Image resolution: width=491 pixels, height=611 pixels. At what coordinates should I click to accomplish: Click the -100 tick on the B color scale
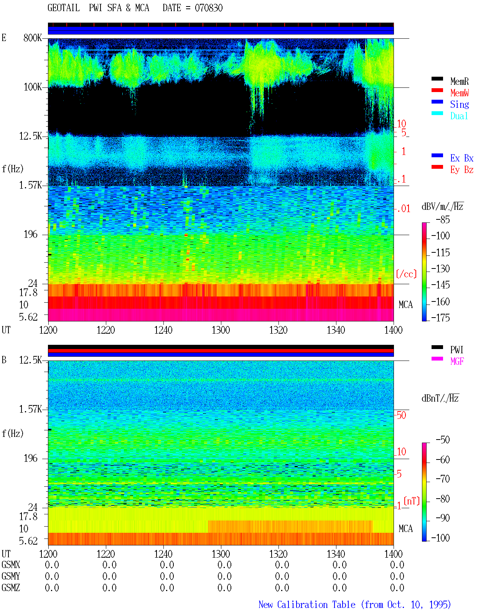(440, 538)
